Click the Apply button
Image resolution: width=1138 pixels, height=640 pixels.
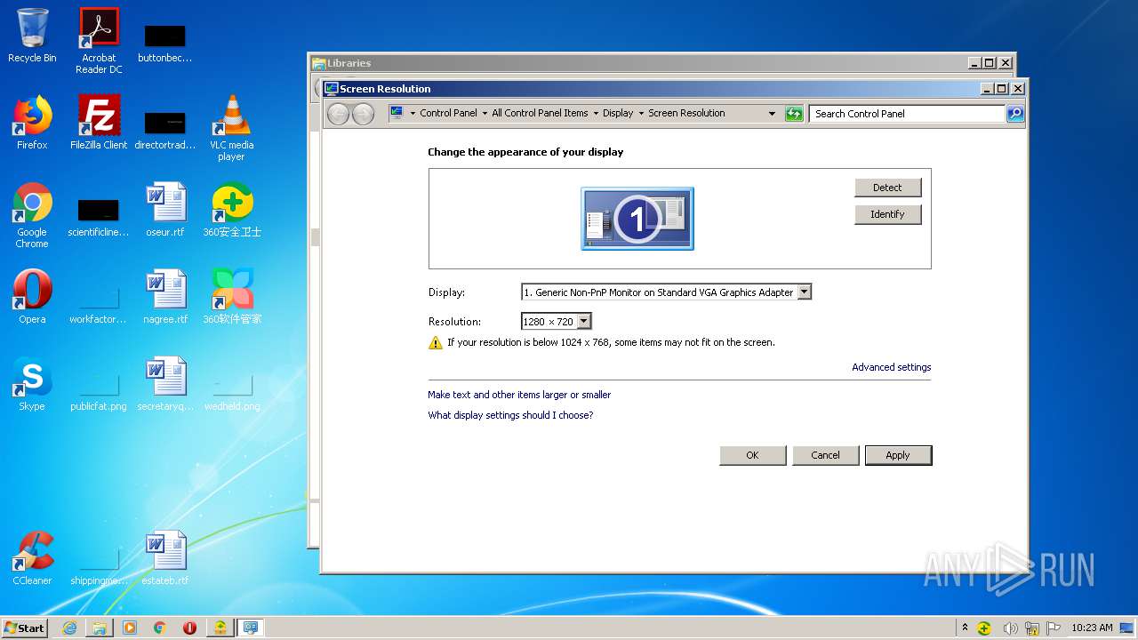tap(898, 455)
